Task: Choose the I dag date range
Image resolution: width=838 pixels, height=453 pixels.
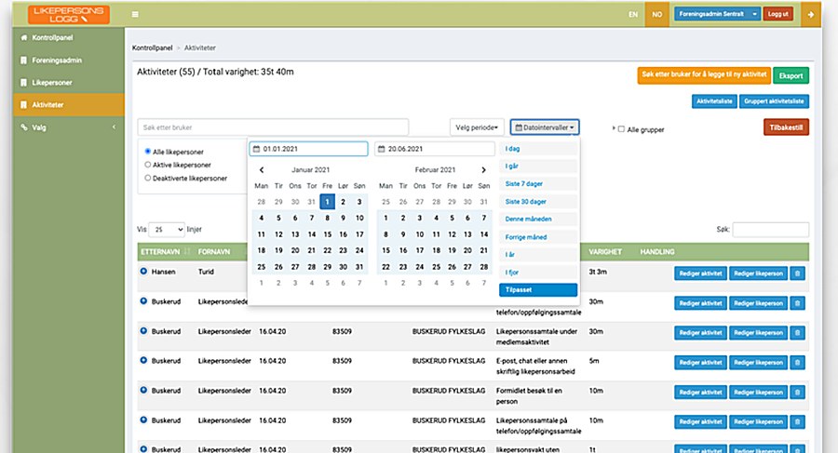Action: click(x=538, y=149)
